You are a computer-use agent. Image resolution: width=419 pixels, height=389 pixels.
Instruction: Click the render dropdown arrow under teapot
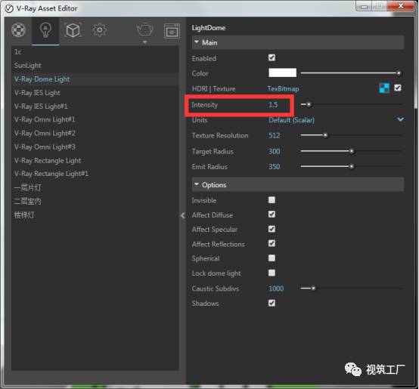click(x=144, y=42)
